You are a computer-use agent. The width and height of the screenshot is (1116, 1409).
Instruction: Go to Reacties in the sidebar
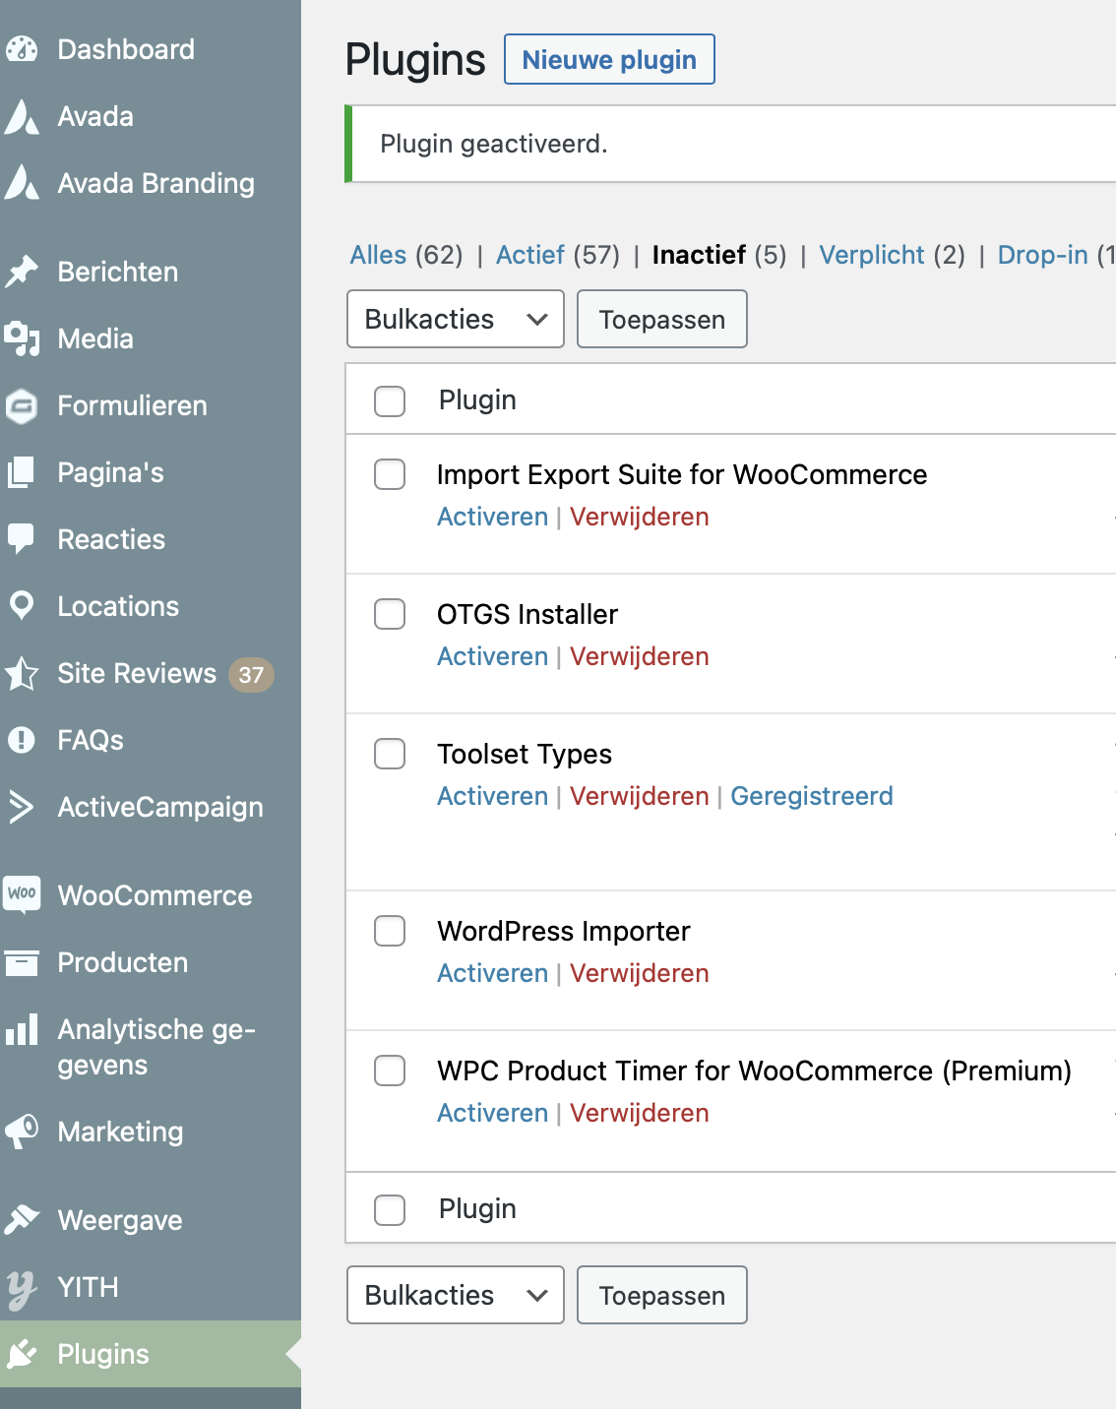[x=111, y=539]
